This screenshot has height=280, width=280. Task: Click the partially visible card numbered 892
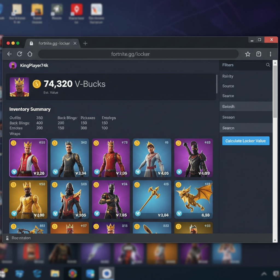coord(28,228)
